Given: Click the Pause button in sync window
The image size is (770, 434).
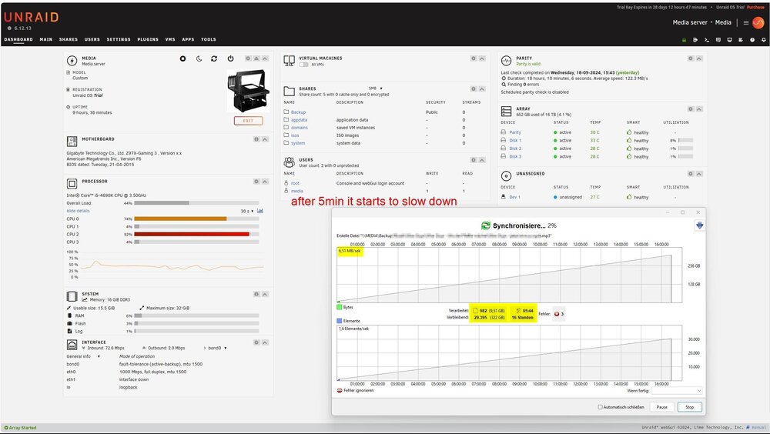Looking at the screenshot, I should [662, 407].
